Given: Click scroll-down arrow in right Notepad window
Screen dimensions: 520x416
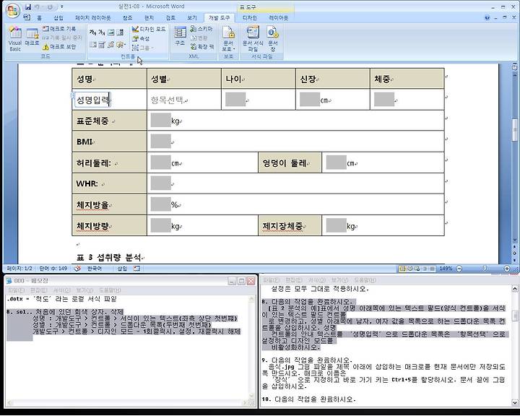Looking at the screenshot, I should [515, 403].
